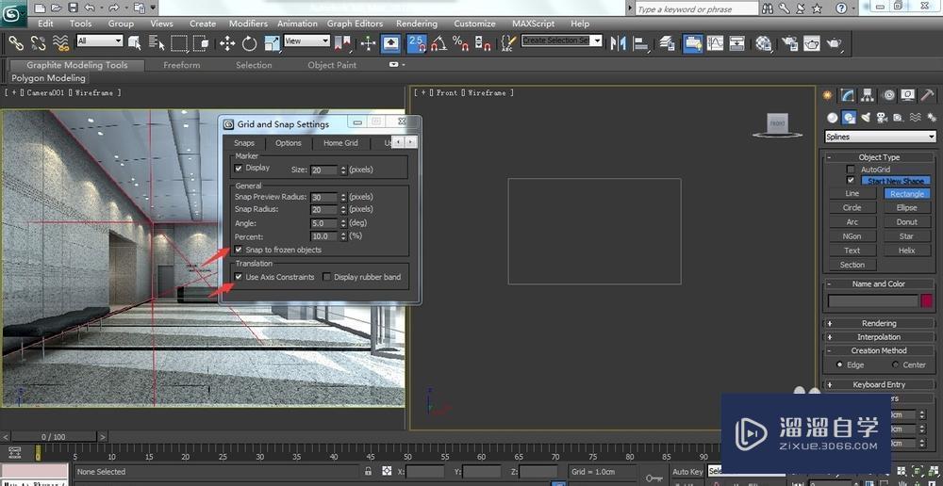This screenshot has height=486, width=943.
Task: Click the Bind to Space Warp tool
Action: [60, 42]
